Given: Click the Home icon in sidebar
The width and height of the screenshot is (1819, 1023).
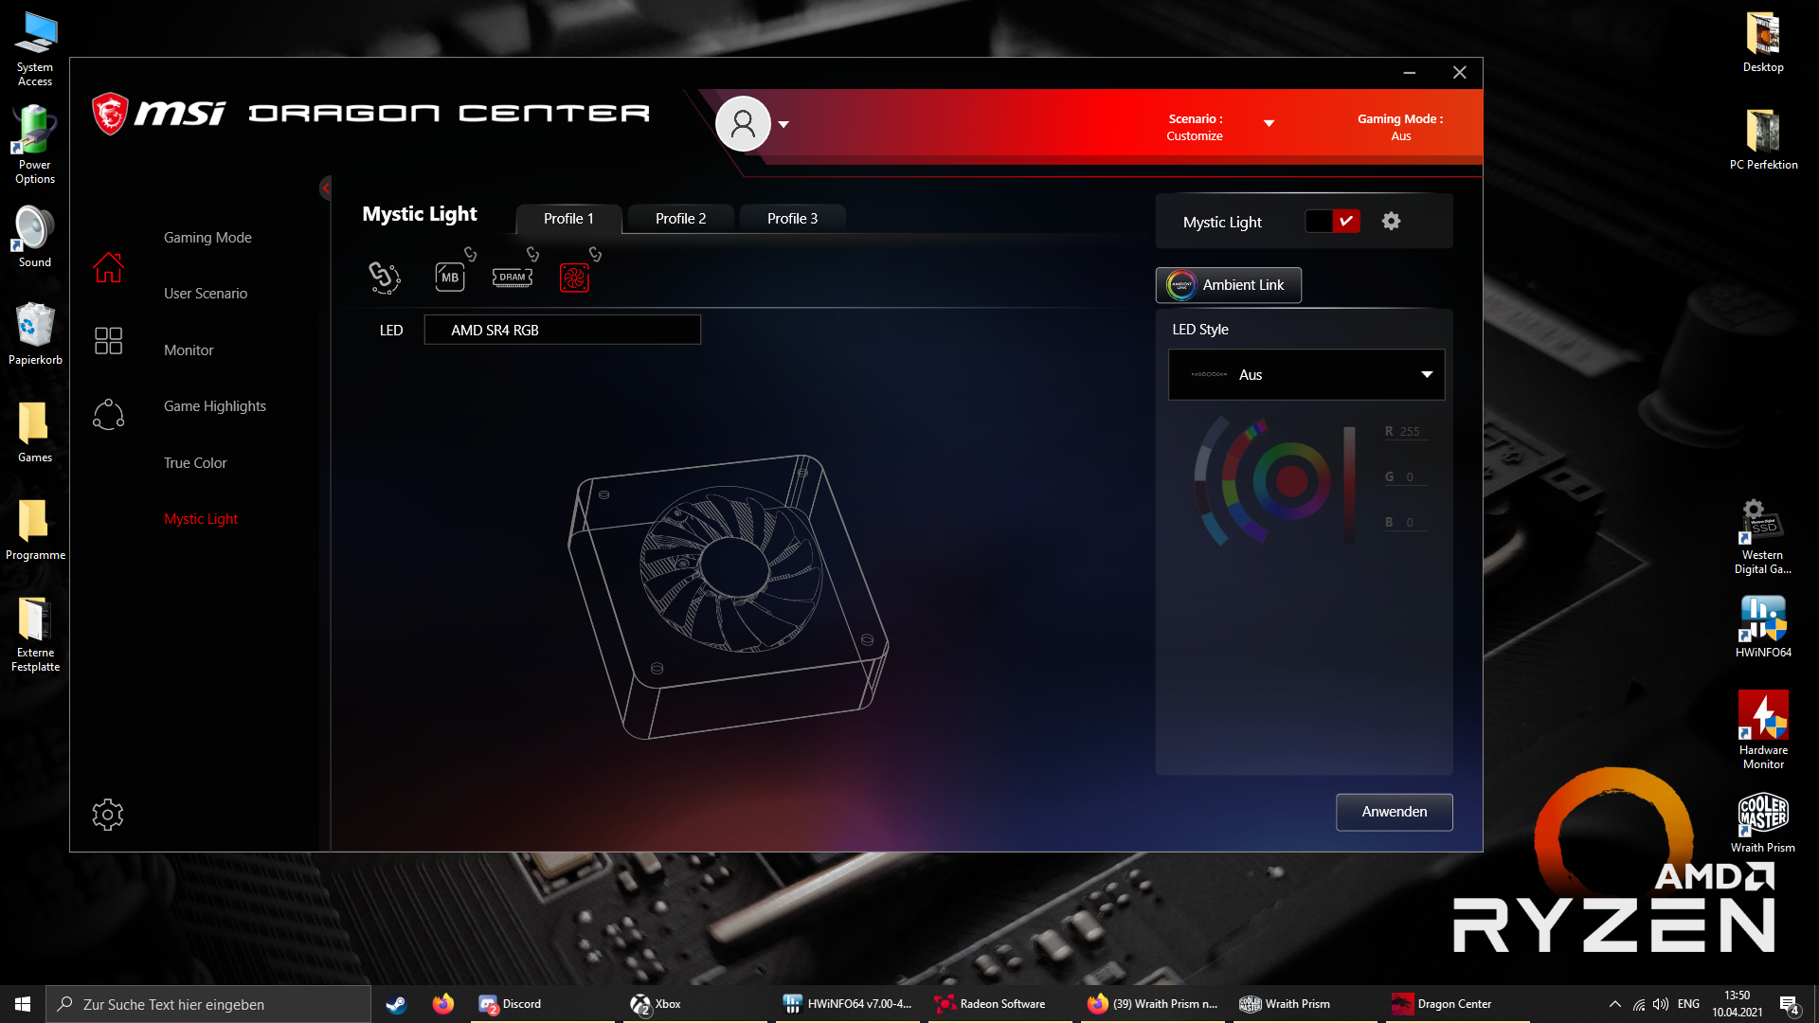Looking at the screenshot, I should (108, 267).
